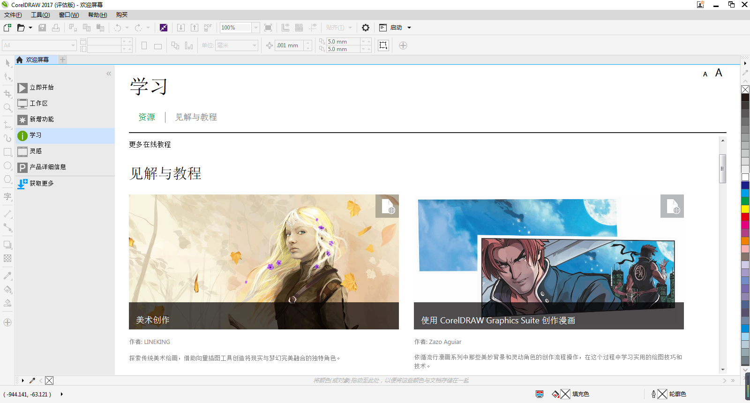
Task: Select the Pick tool in toolbox
Action: (x=7, y=62)
